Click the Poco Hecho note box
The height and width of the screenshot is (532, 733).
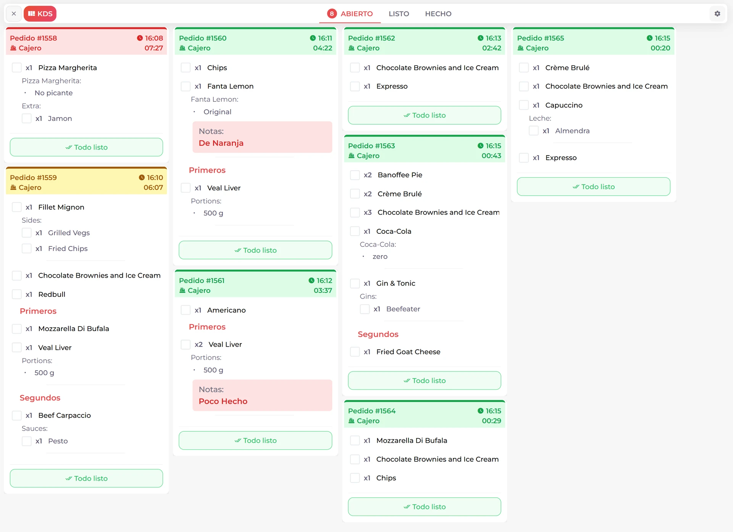coord(262,395)
